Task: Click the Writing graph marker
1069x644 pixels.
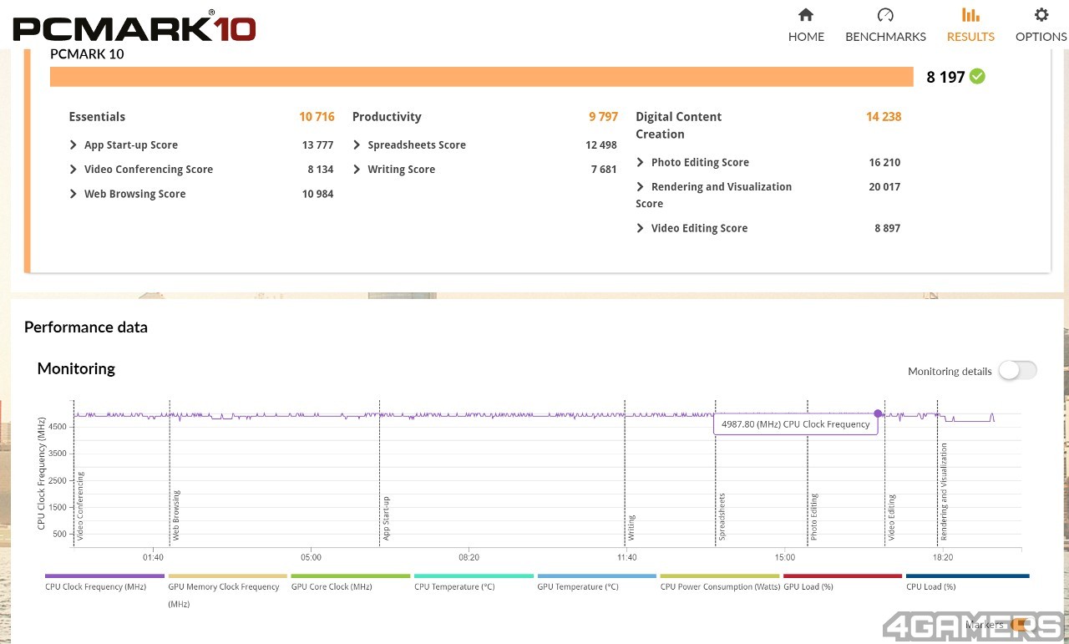Action: pyautogui.click(x=632, y=528)
